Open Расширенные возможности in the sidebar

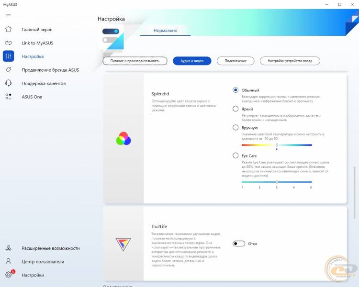[51, 248]
